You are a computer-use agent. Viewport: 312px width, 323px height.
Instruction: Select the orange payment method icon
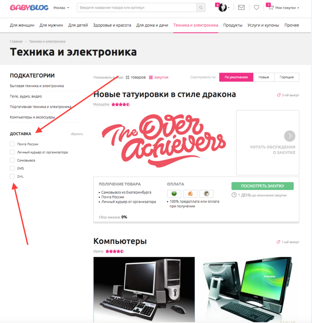pyautogui.click(x=190, y=194)
